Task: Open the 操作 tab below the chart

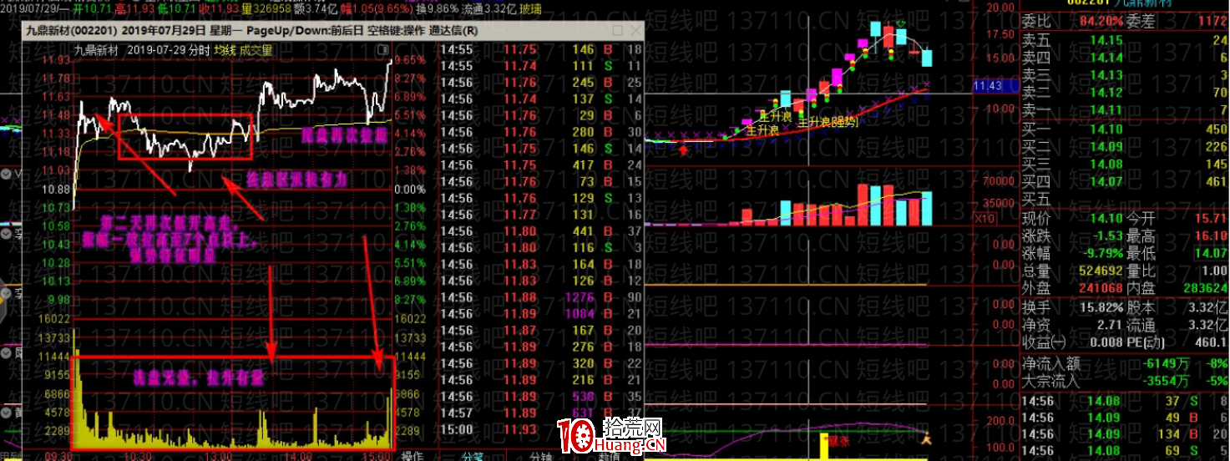Action: point(413,456)
